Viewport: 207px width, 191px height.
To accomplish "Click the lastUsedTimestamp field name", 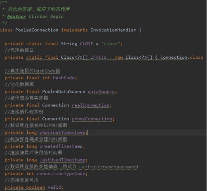I will click(63, 160).
